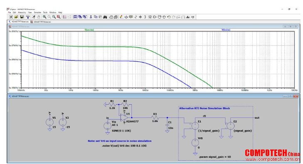
Task: Save the schematic with the floppy icon
Action: pos(22,17)
